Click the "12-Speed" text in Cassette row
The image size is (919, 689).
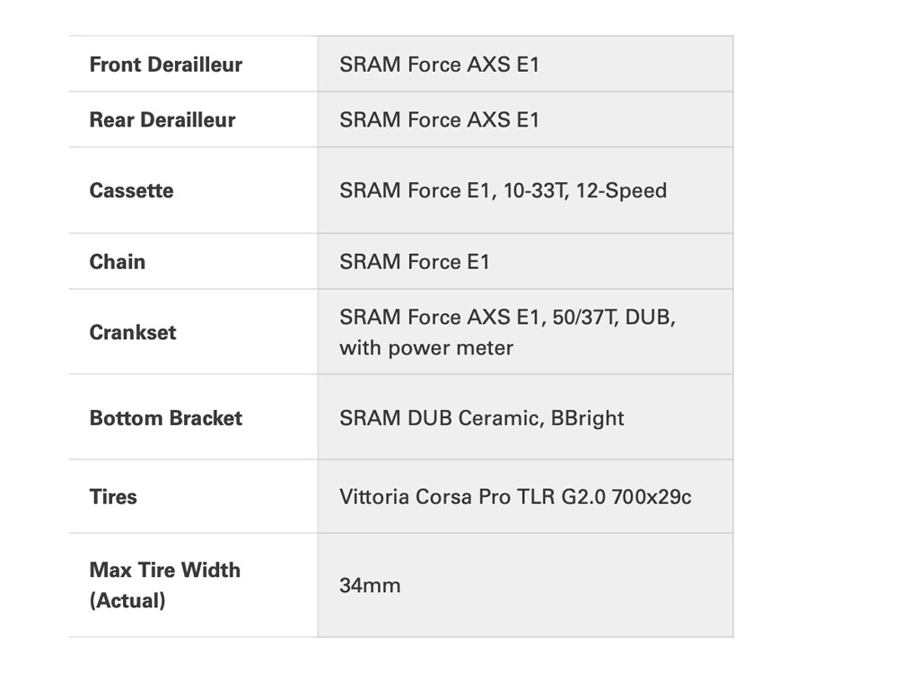coord(621,190)
